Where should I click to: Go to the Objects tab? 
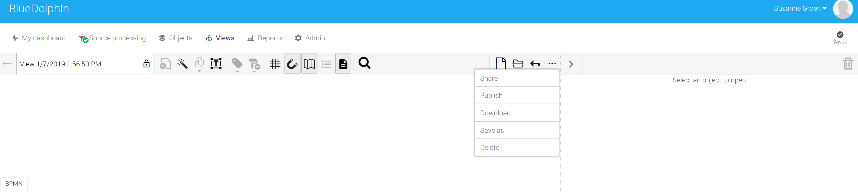tap(176, 38)
